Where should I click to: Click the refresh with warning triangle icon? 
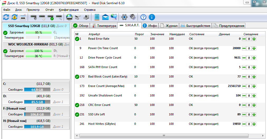(14, 17)
